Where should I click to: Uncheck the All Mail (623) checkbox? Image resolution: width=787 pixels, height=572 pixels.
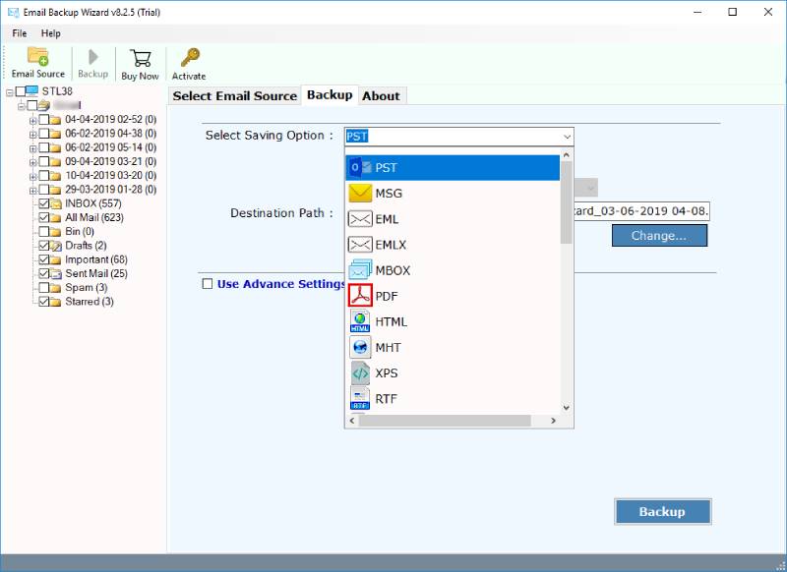[x=43, y=217]
